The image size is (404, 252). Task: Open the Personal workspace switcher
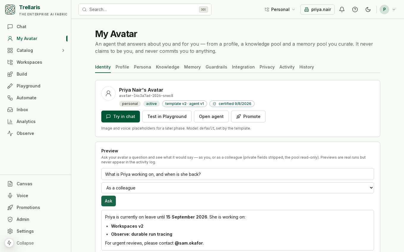[x=280, y=9]
